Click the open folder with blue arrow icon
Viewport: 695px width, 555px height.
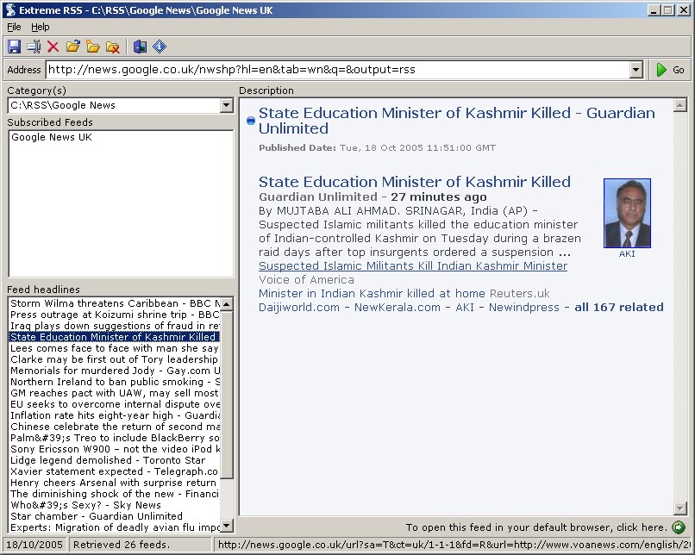point(73,47)
